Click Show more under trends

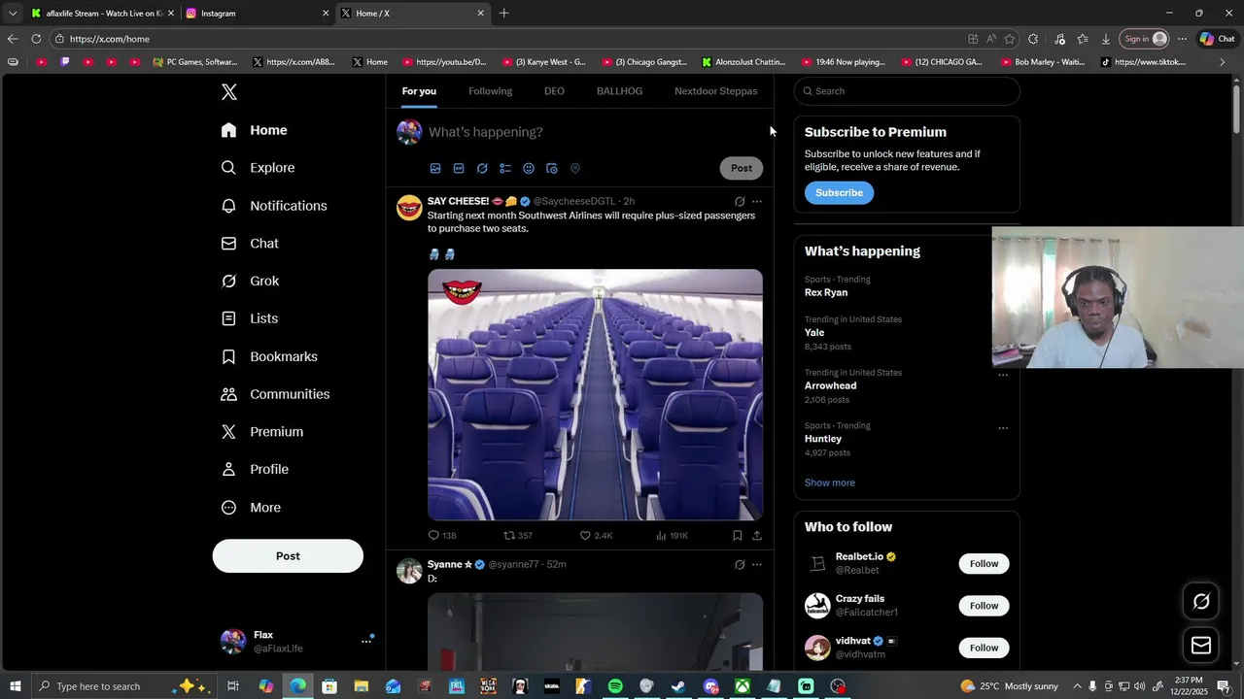[x=830, y=483]
